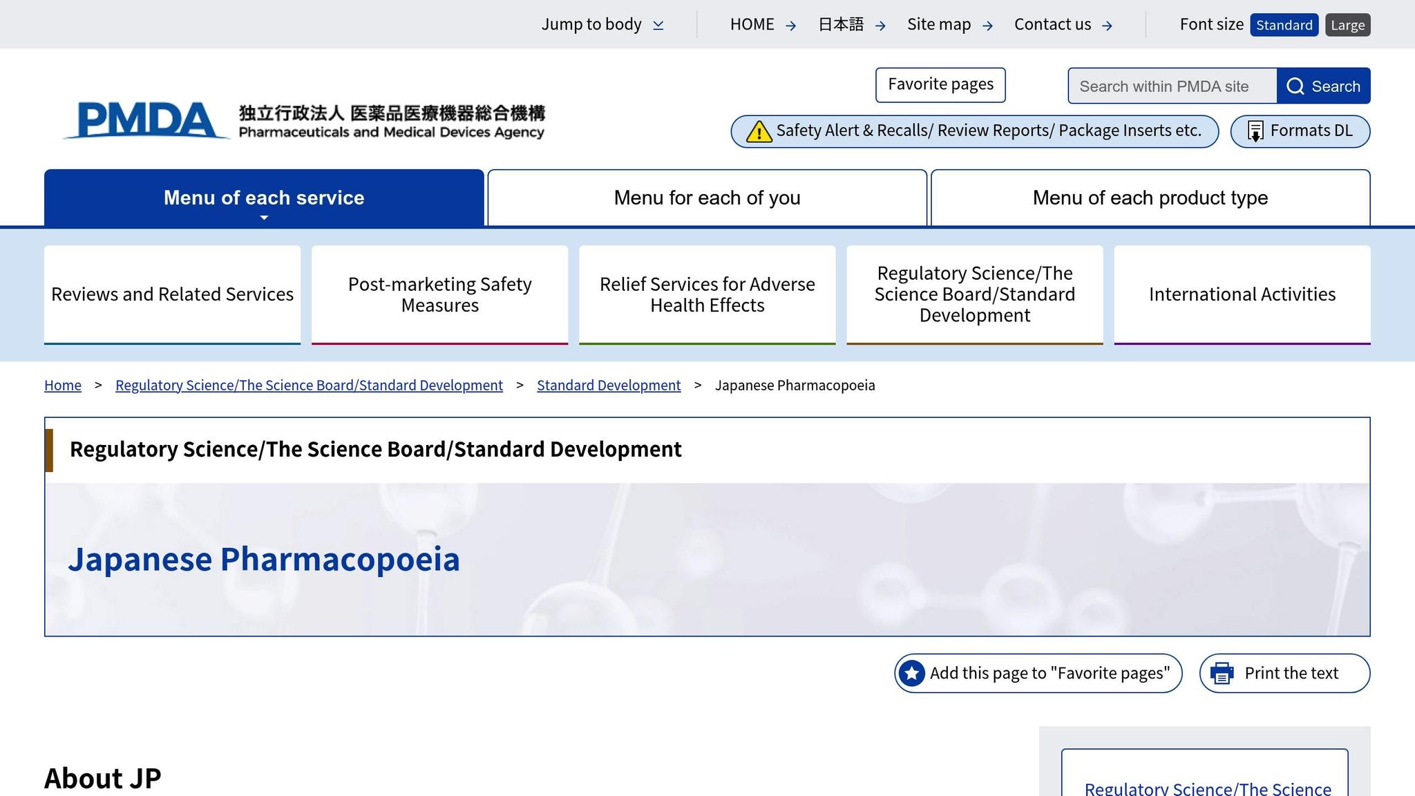Click the Regulatory Science section heading banner

(376, 450)
